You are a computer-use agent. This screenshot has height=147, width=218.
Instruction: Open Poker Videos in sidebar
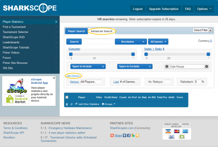coord(30,53)
